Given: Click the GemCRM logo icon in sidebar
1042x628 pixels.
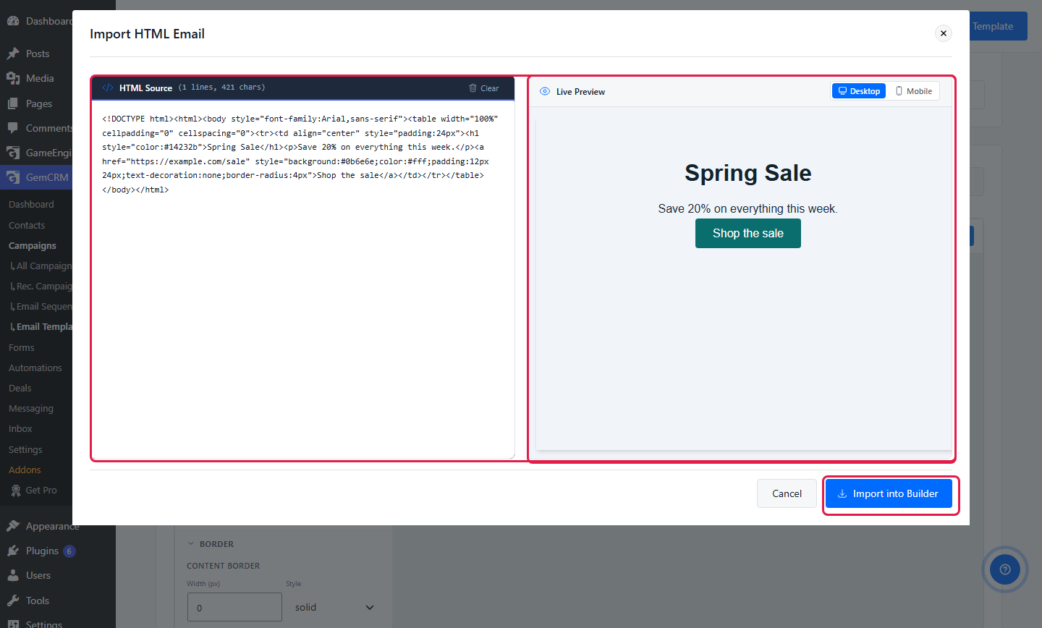Looking at the screenshot, I should (13, 177).
